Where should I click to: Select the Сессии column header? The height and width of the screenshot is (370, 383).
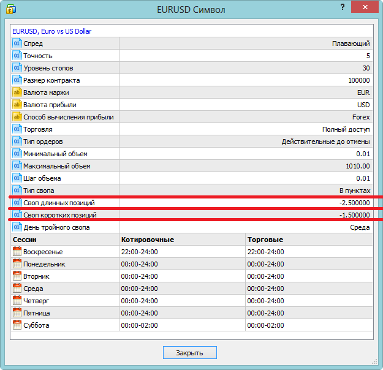25,240
